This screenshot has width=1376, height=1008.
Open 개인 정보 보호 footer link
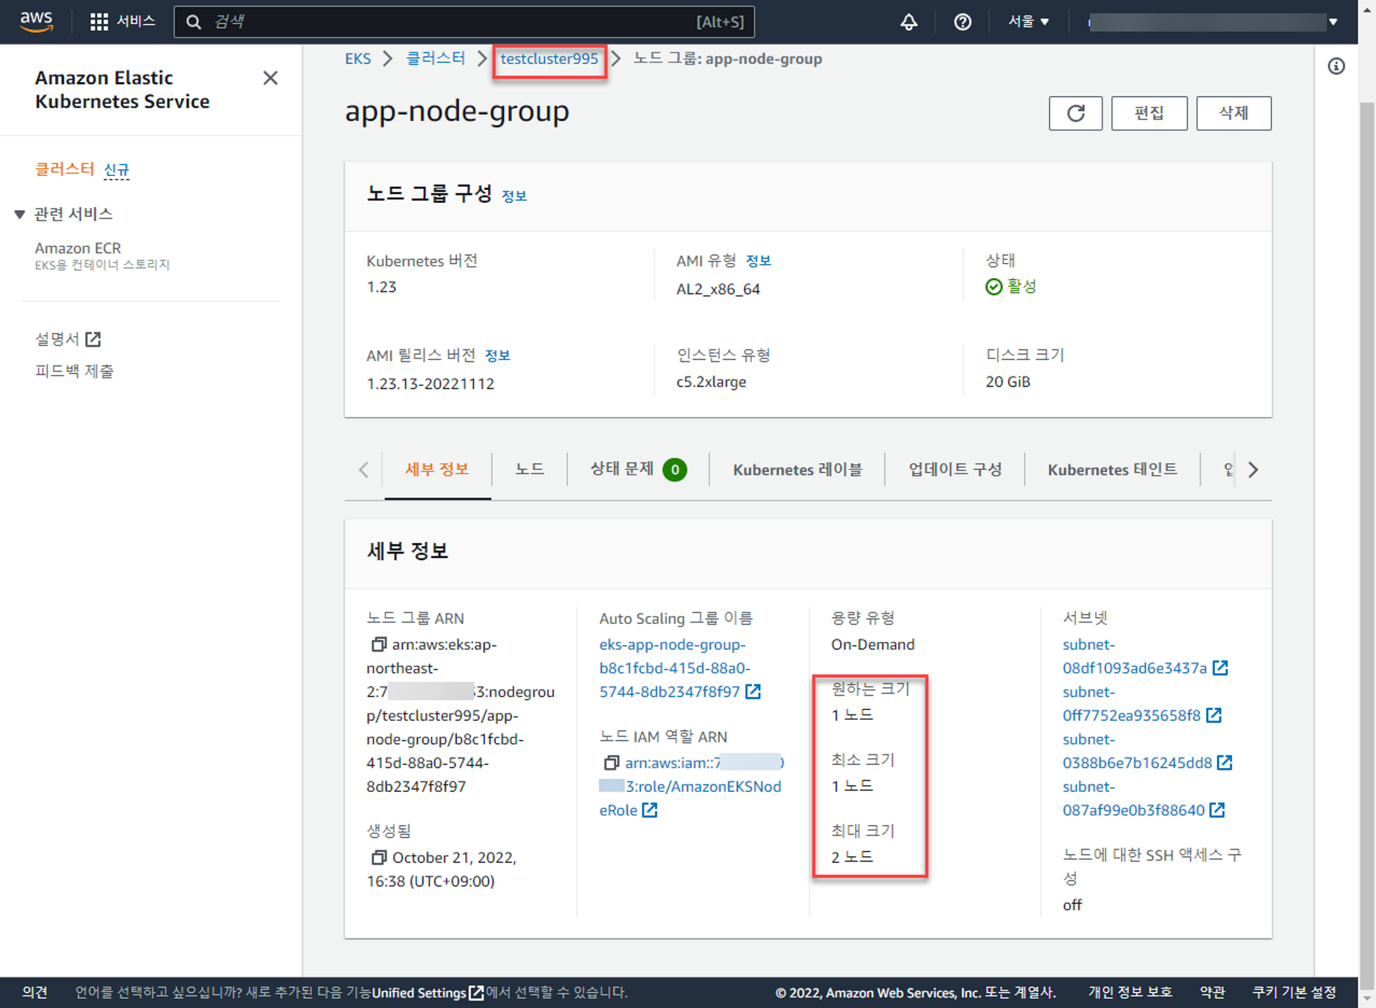(1130, 992)
